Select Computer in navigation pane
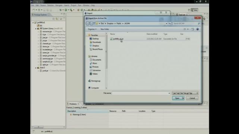Screen dimensions: 239x134 [x=95, y=88]
